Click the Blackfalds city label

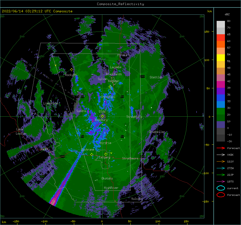[x=114, y=74]
